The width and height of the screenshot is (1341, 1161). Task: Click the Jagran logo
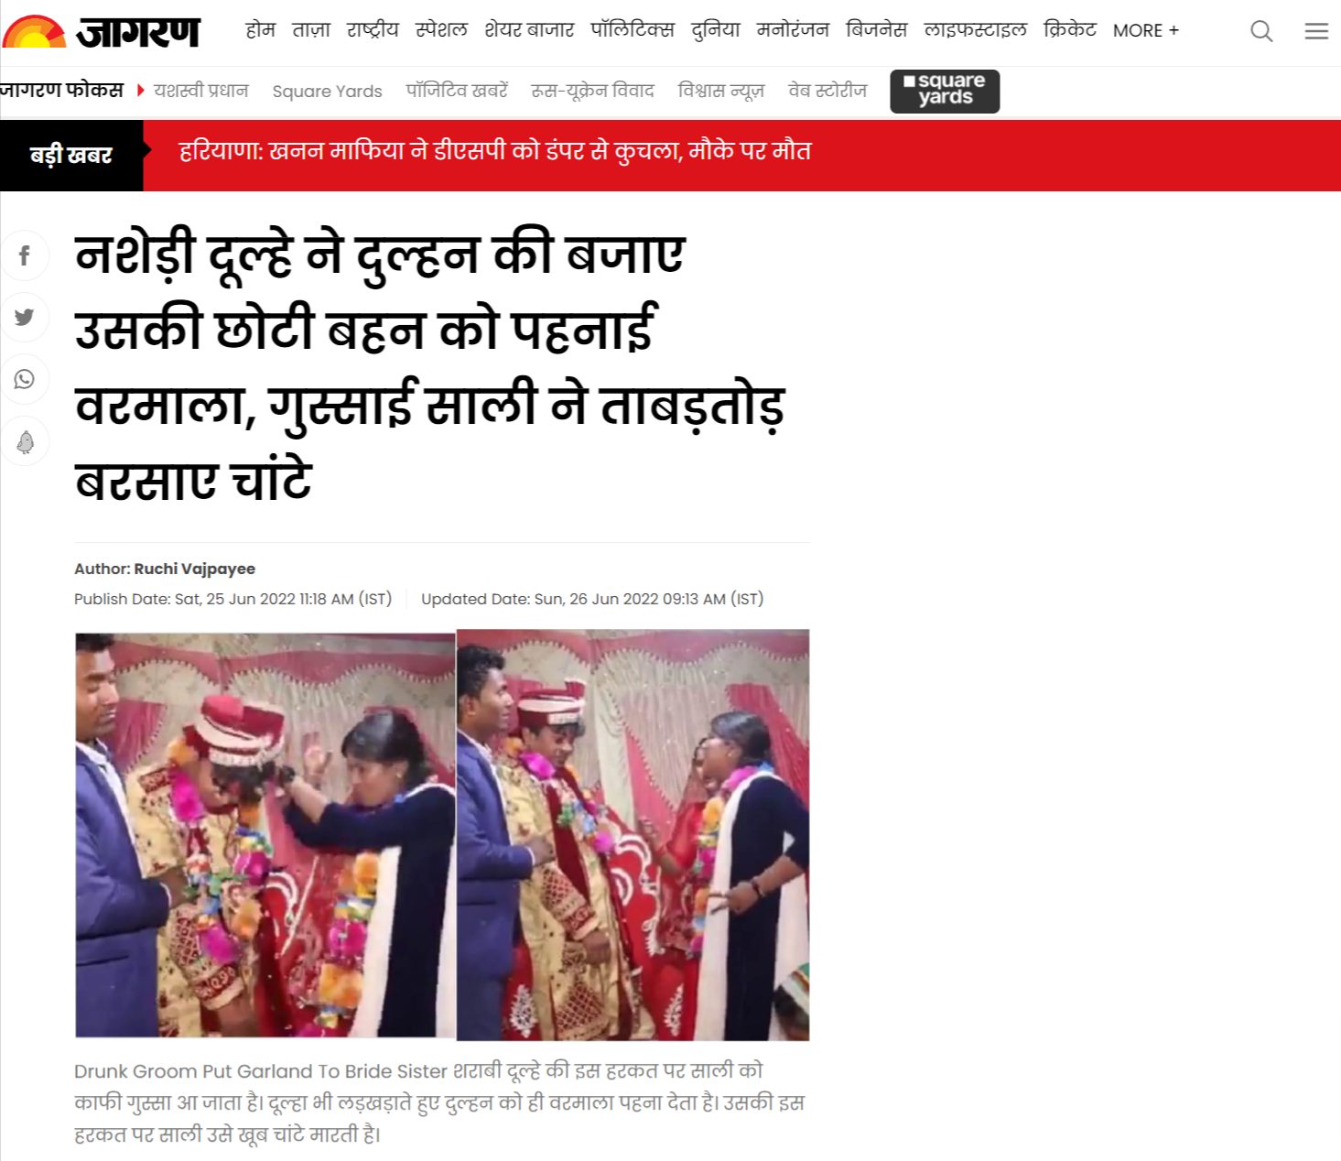pos(101,31)
